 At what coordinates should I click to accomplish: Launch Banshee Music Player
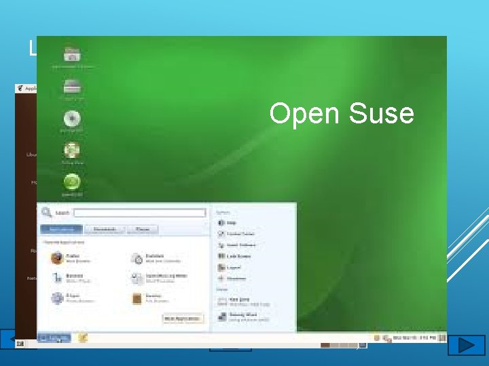(x=71, y=278)
